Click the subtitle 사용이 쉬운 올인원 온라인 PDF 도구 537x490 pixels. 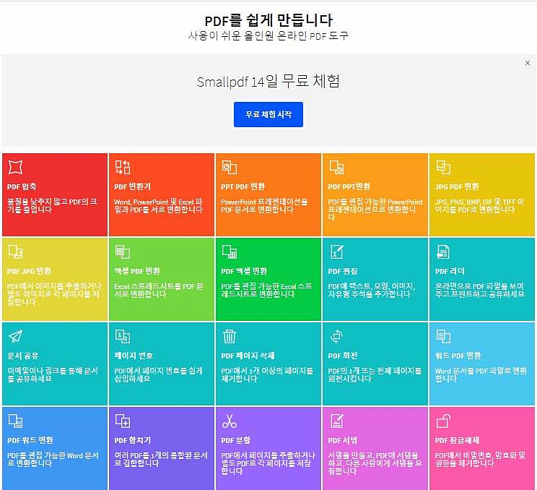point(268,35)
